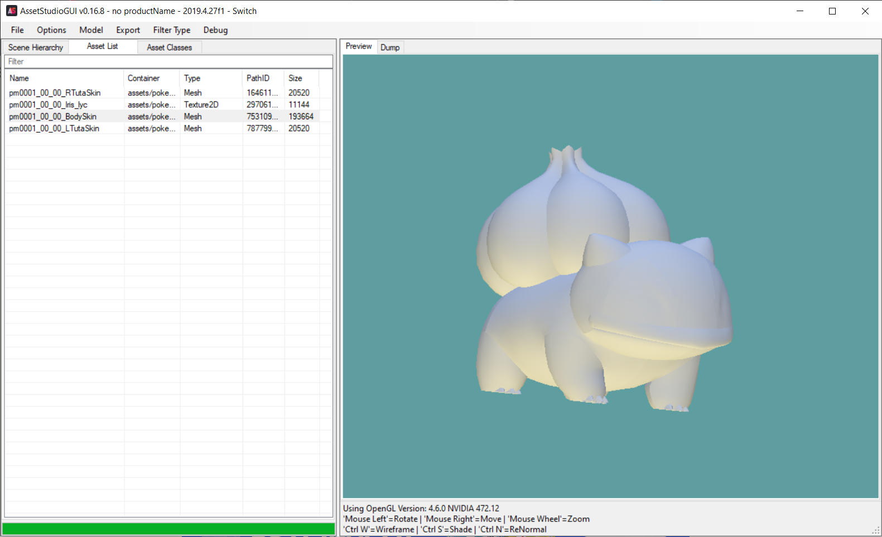The image size is (882, 537).
Task: Select the Asset List tab
Action: pyautogui.click(x=103, y=46)
